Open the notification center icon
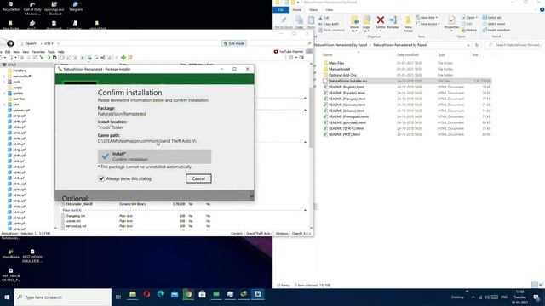545x306 pixels. (x=536, y=297)
